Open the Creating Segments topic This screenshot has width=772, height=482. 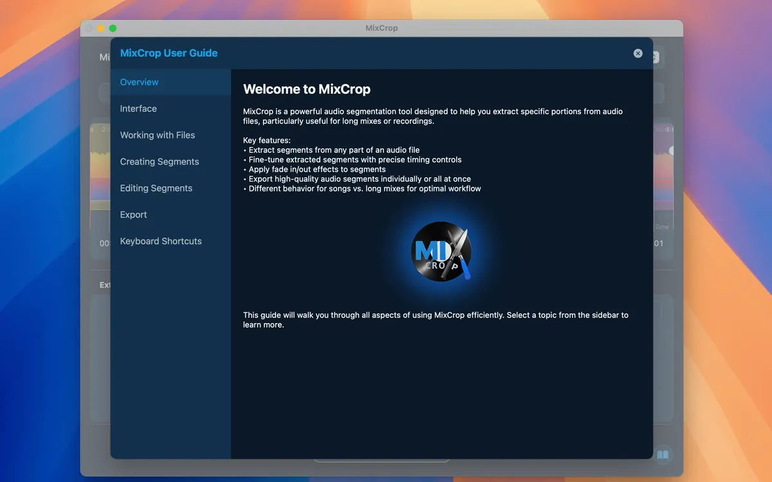160,162
